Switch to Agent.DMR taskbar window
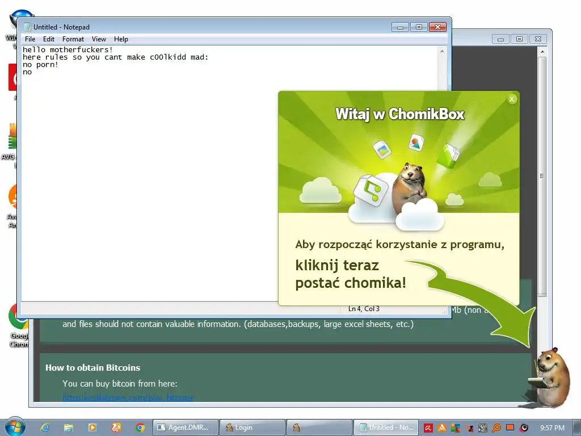581x436 pixels. pos(186,427)
